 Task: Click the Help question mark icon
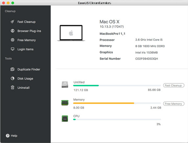[8, 136]
